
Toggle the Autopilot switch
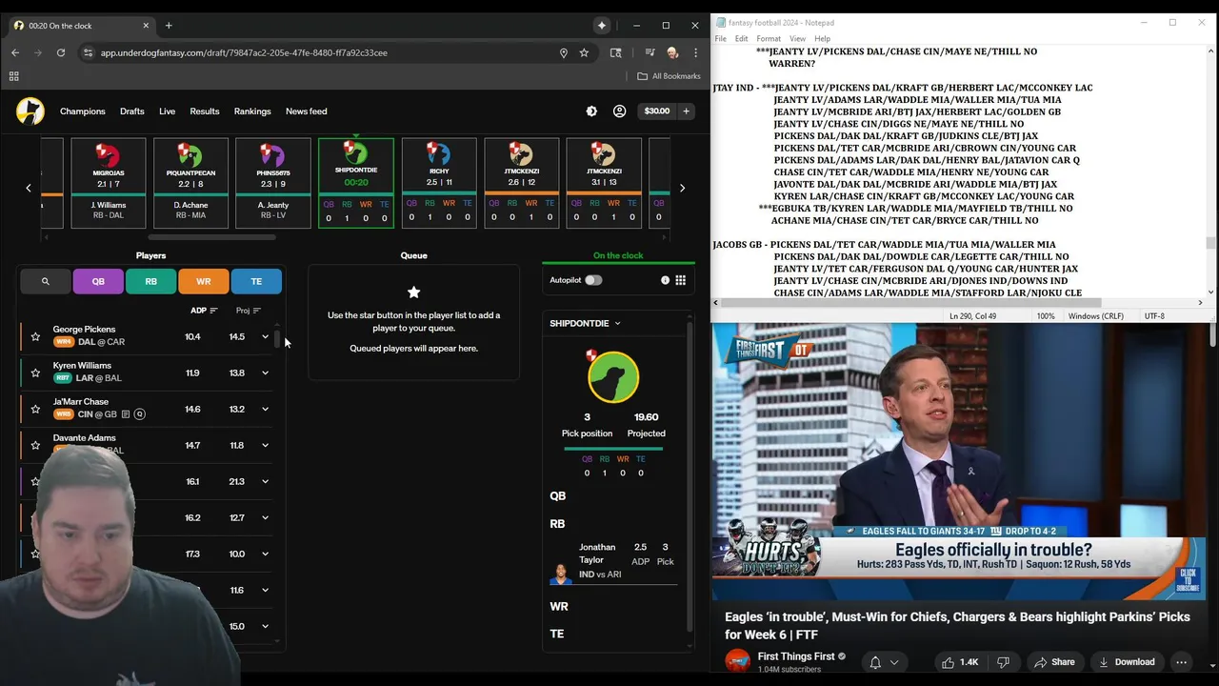coord(593,280)
